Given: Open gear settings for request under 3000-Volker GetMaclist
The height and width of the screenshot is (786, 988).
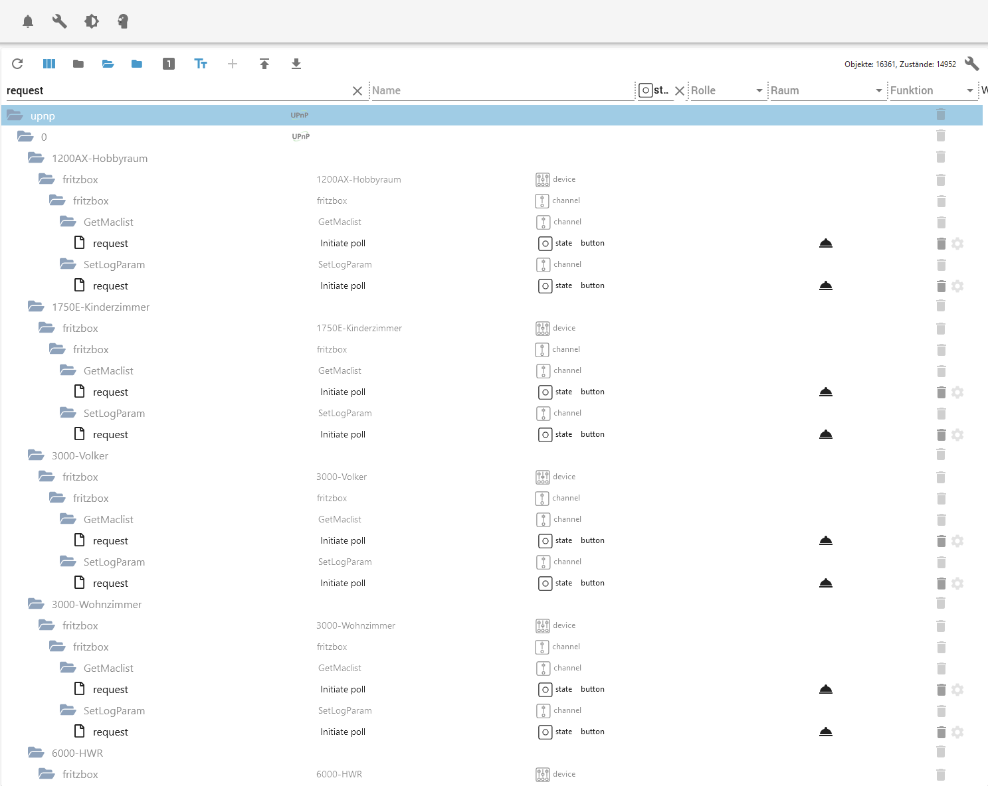Looking at the screenshot, I should [957, 541].
